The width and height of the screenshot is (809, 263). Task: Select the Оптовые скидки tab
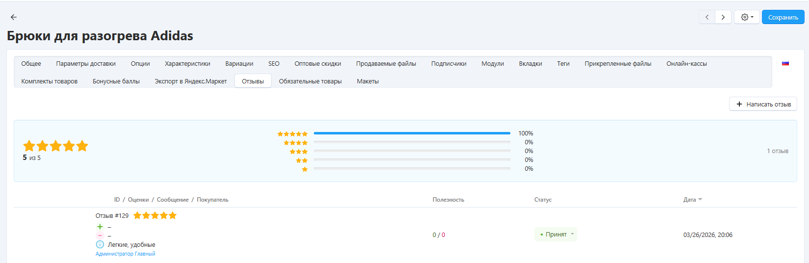click(318, 64)
